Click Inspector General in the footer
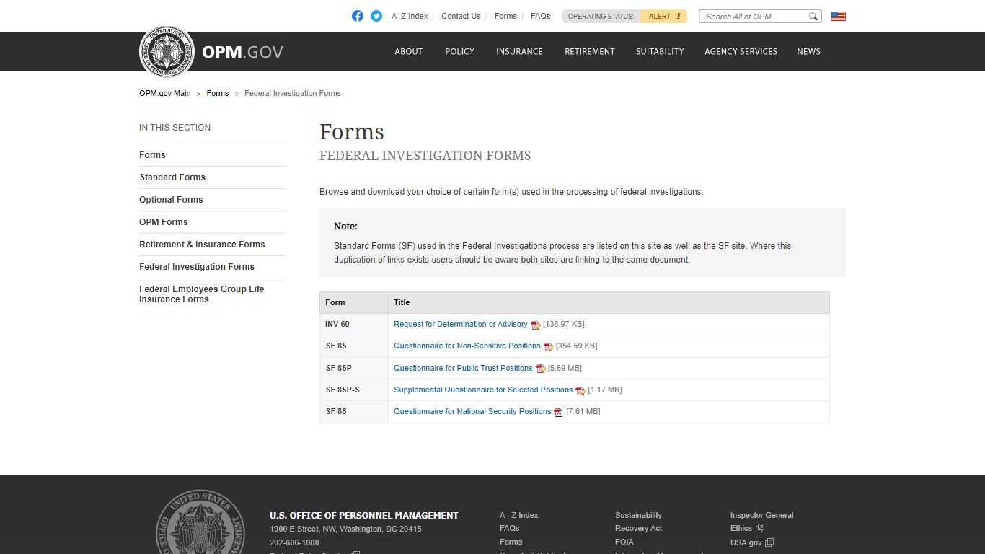 point(761,515)
